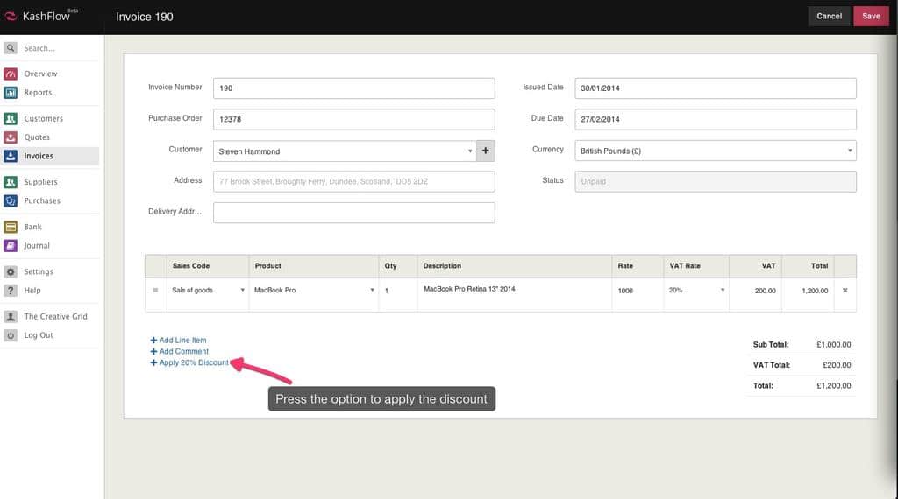Expand the VAT Rate 20% dropdown
This screenshot has width=898, height=499.
[723, 291]
